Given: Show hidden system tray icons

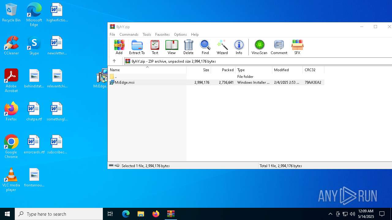Looking at the screenshot, I should coord(330,214).
